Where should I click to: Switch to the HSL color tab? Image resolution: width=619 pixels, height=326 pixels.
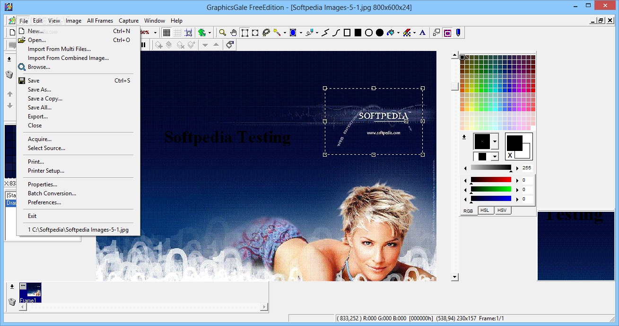point(485,210)
